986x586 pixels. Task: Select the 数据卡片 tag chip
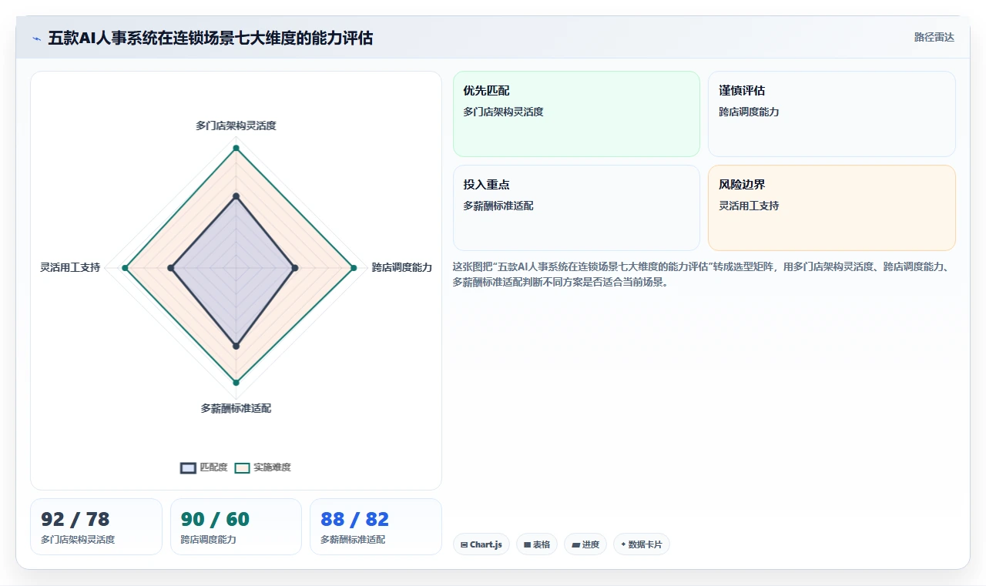pos(642,544)
